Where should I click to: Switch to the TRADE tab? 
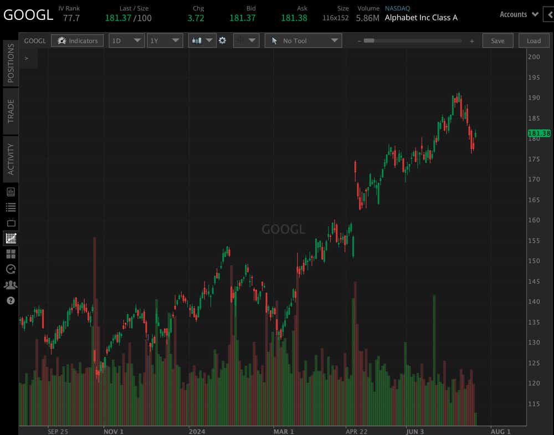[9, 110]
